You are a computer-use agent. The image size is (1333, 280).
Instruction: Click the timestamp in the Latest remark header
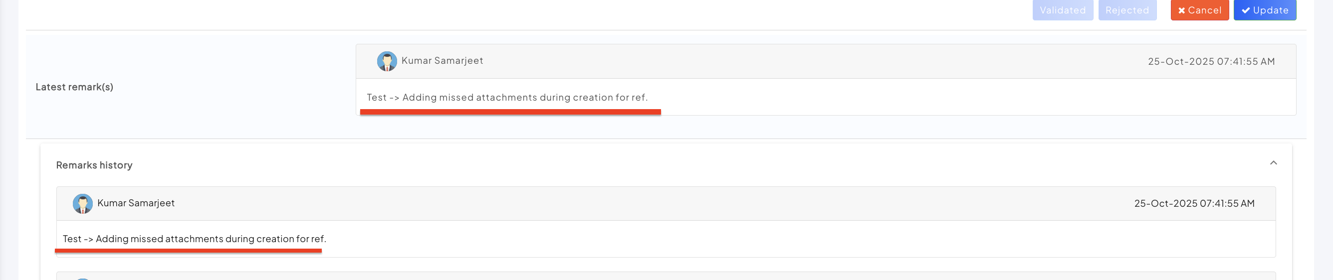pyautogui.click(x=1211, y=61)
